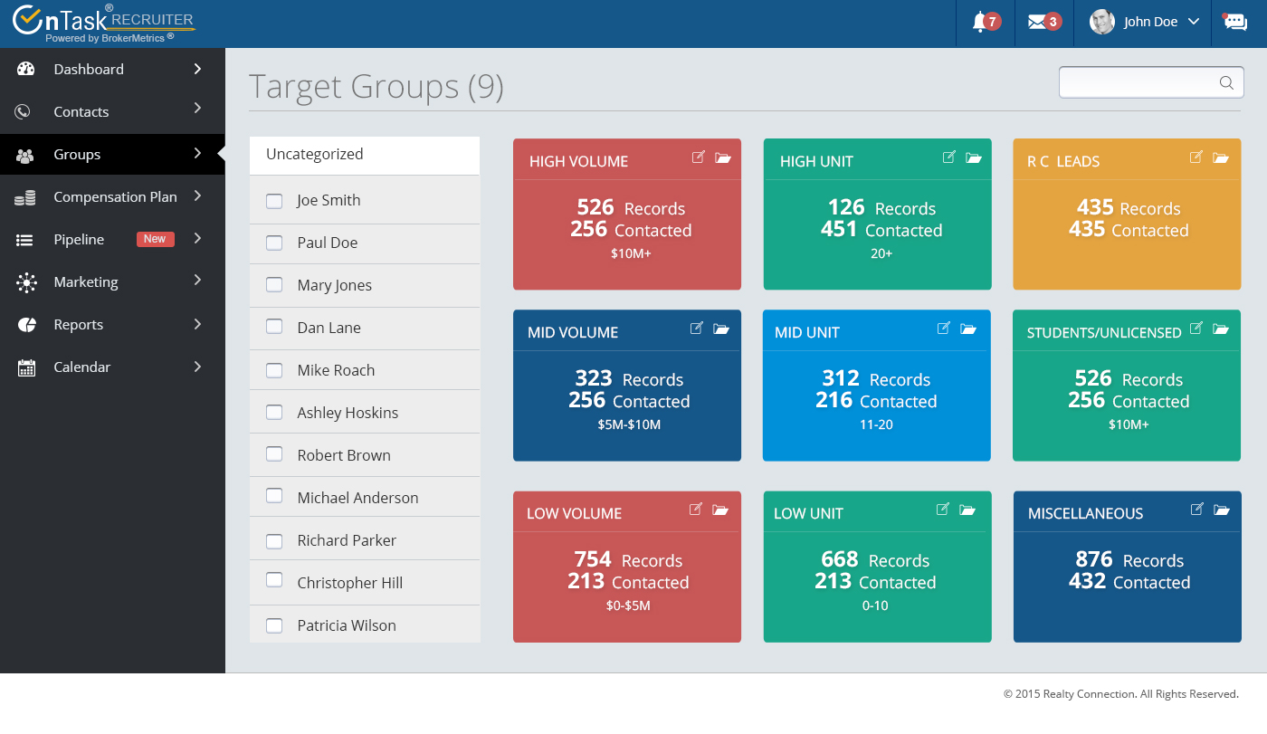This screenshot has height=734, width=1267.
Task: Tick the Dan Lane checkbox
Action: tap(274, 327)
